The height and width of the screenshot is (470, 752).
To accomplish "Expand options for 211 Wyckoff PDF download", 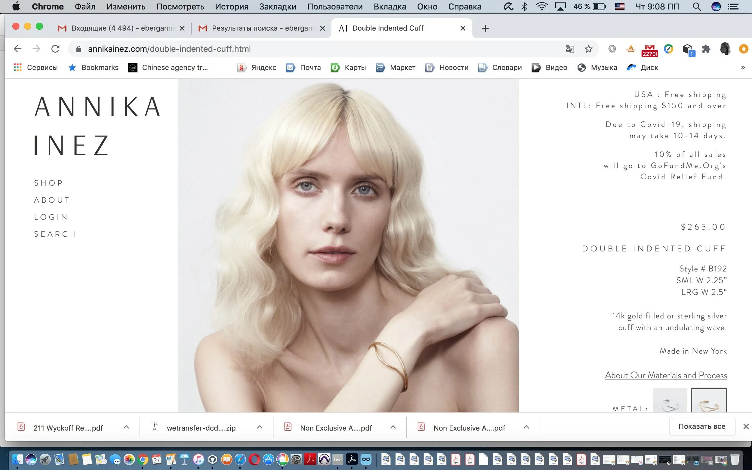I will click(x=126, y=427).
